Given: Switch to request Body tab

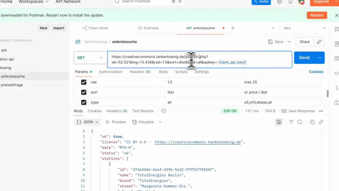Looking at the screenshot, I should [163, 72].
